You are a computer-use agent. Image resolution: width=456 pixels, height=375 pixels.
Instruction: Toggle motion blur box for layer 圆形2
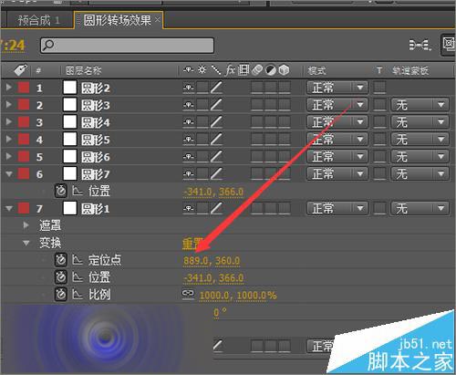257,88
